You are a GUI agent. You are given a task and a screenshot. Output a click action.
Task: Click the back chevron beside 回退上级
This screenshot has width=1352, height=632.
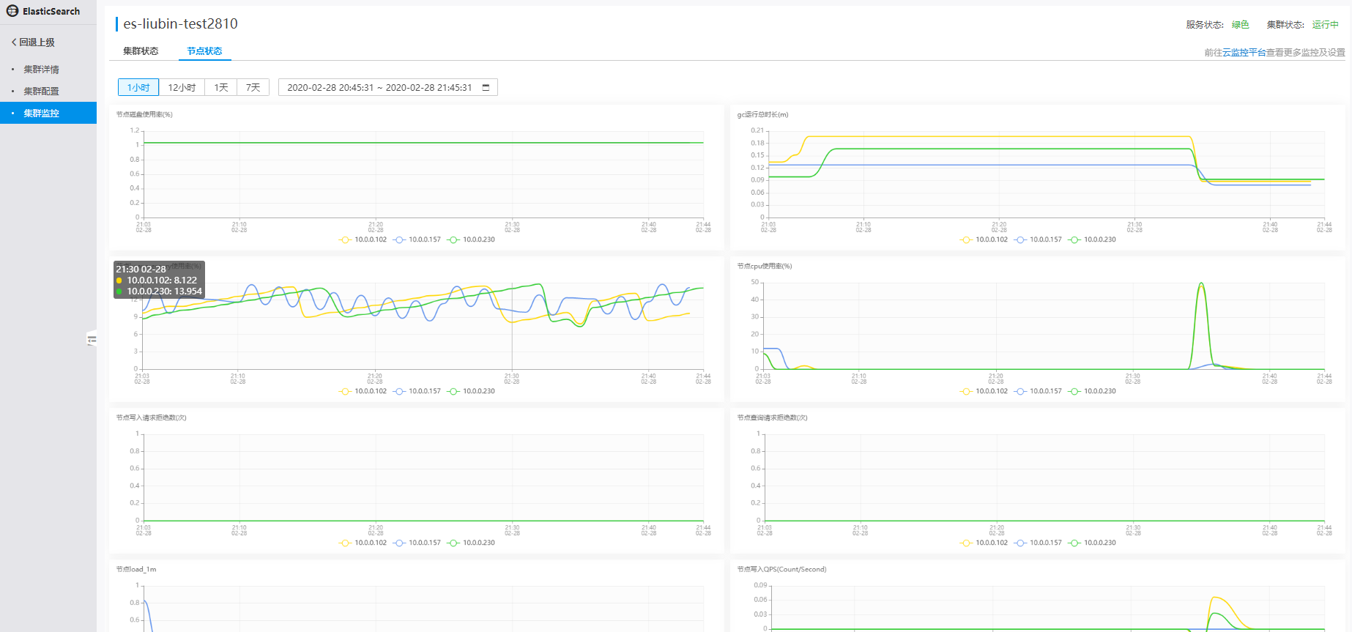tap(14, 42)
